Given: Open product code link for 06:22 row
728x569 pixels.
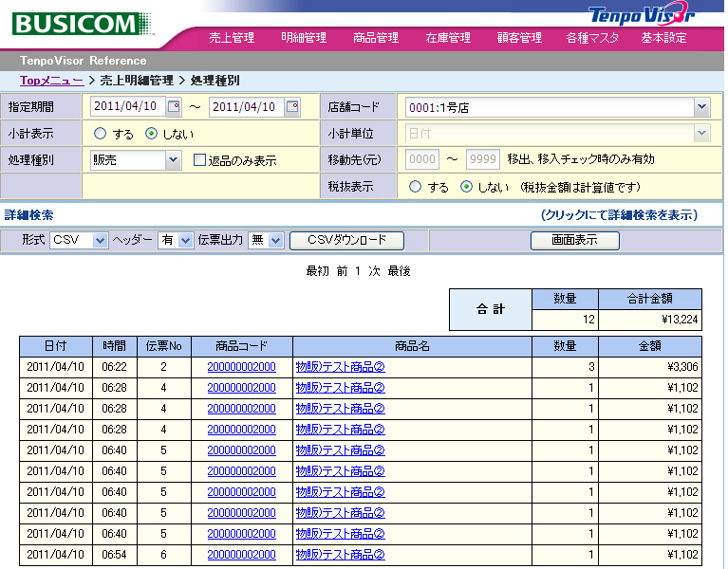Looking at the screenshot, I should (x=241, y=367).
